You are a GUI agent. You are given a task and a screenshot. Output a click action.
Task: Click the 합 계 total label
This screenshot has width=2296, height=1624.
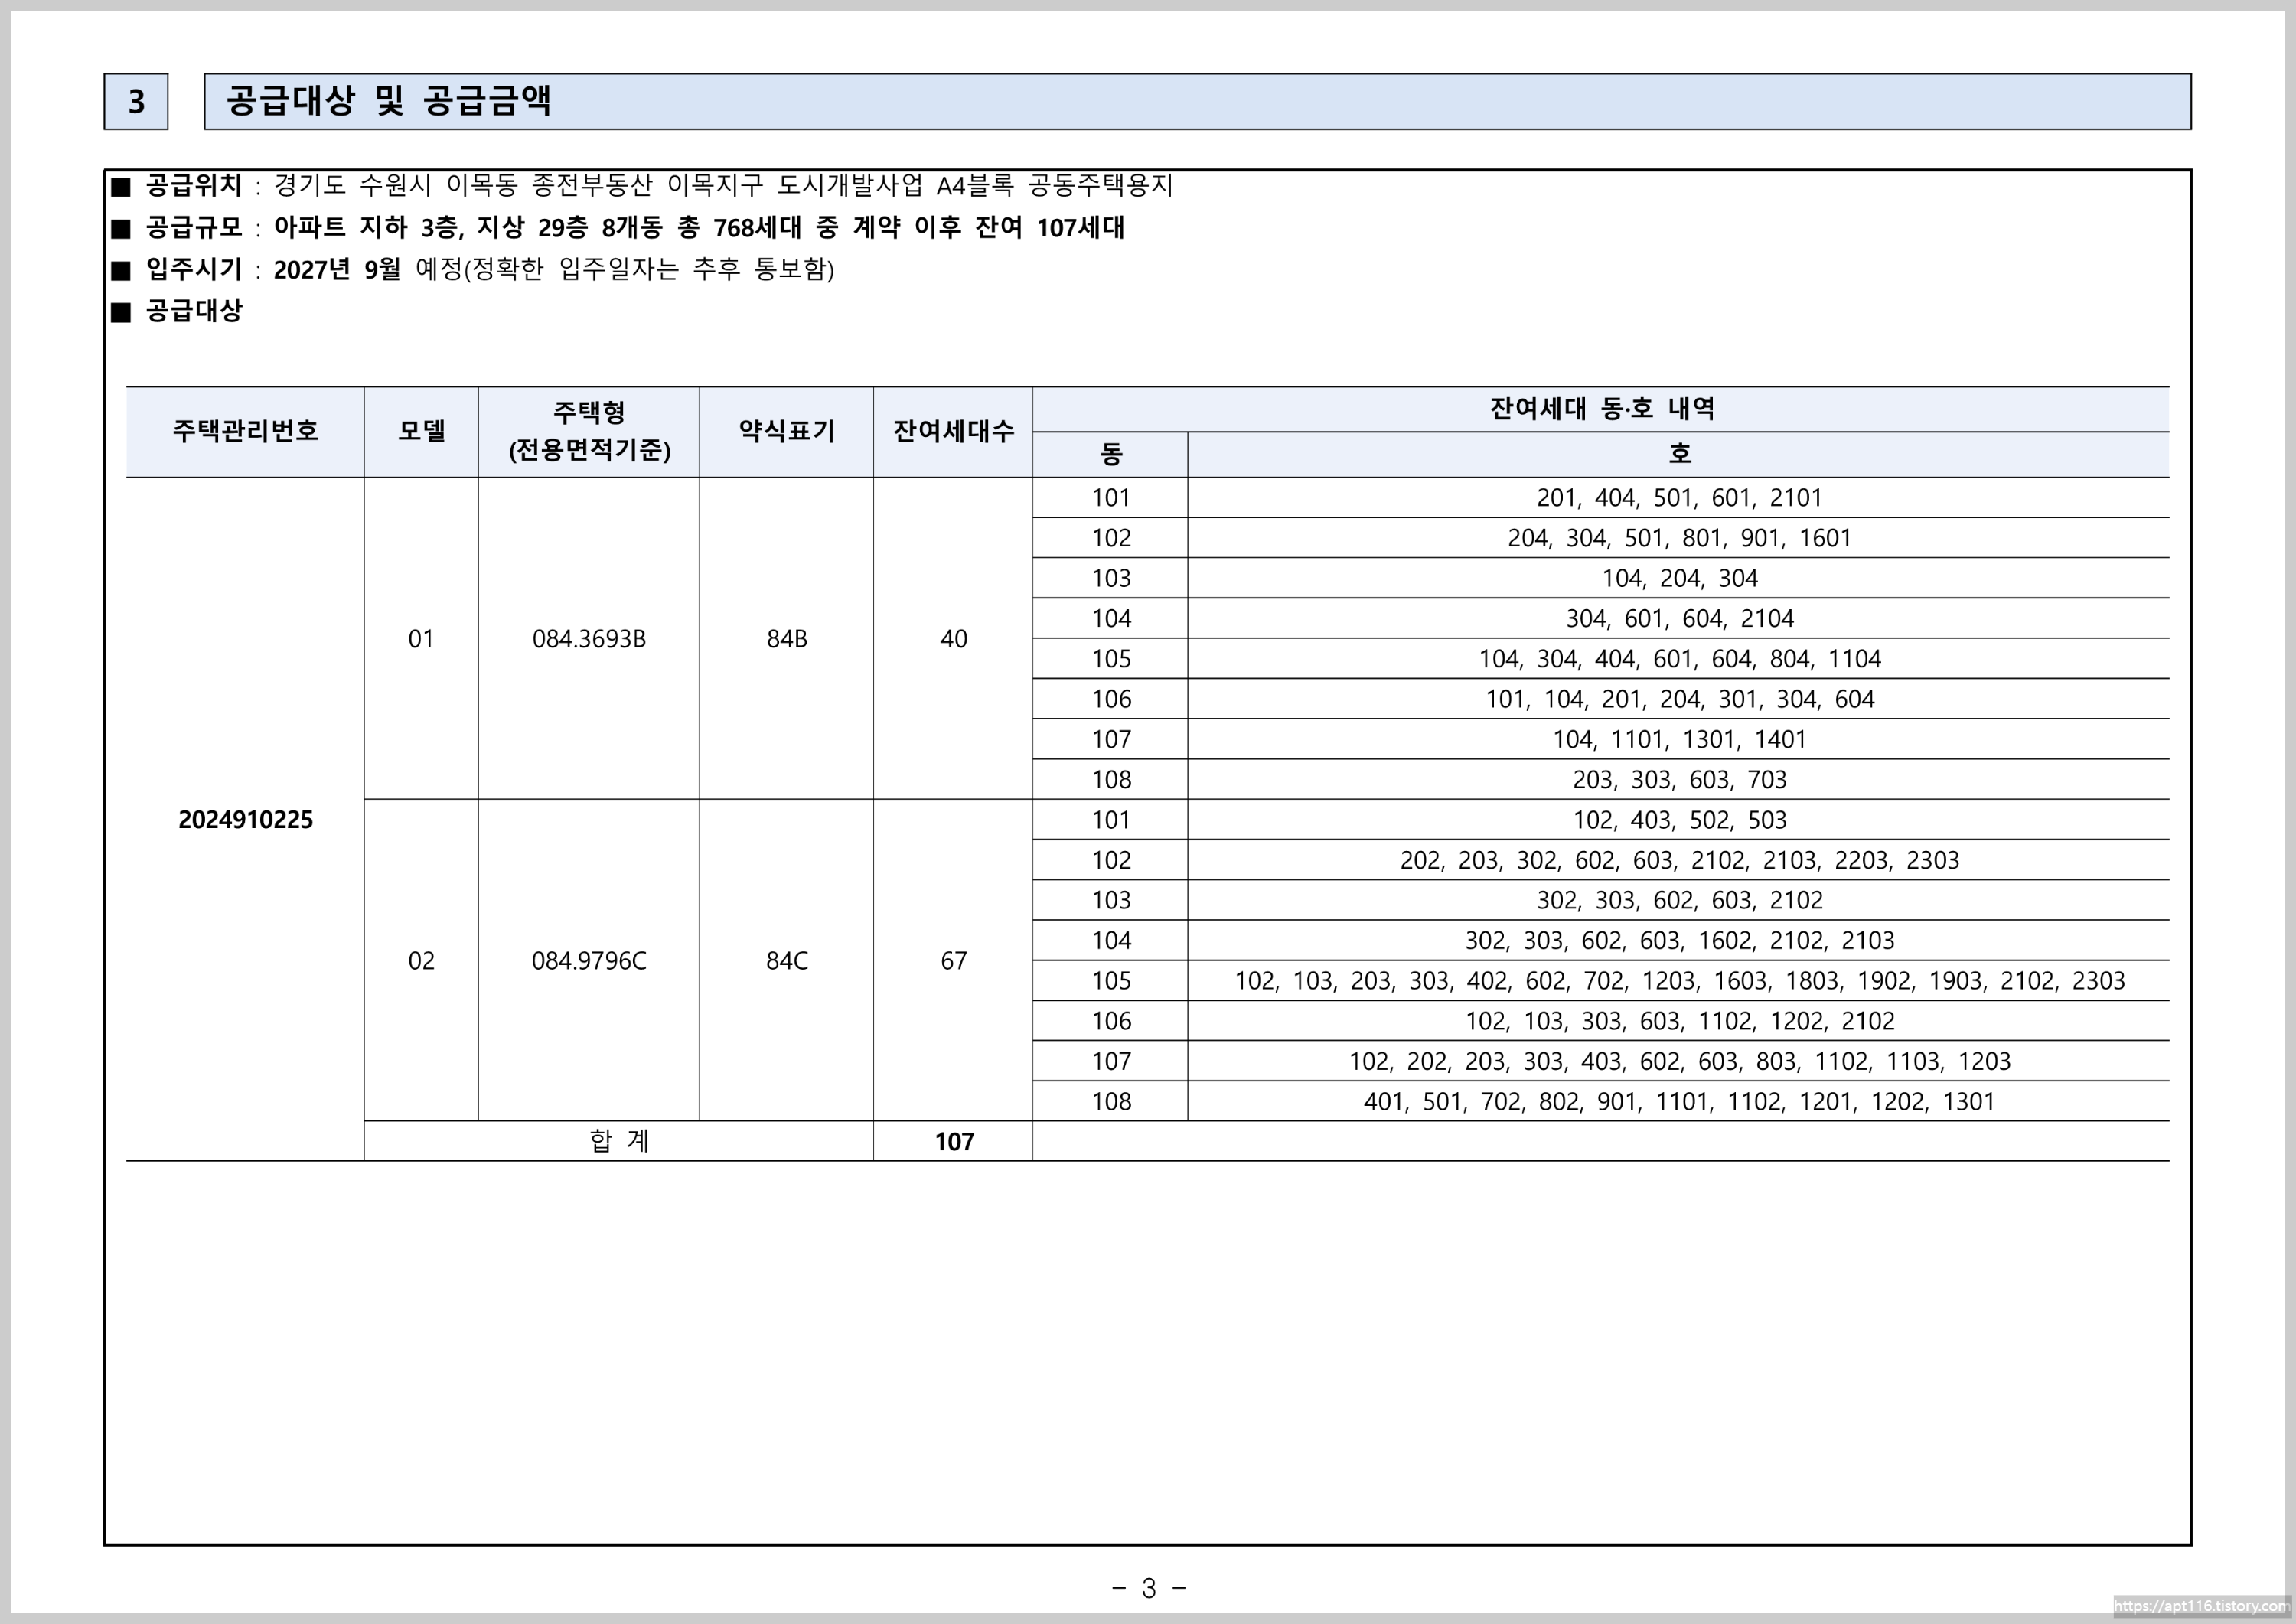[619, 1141]
